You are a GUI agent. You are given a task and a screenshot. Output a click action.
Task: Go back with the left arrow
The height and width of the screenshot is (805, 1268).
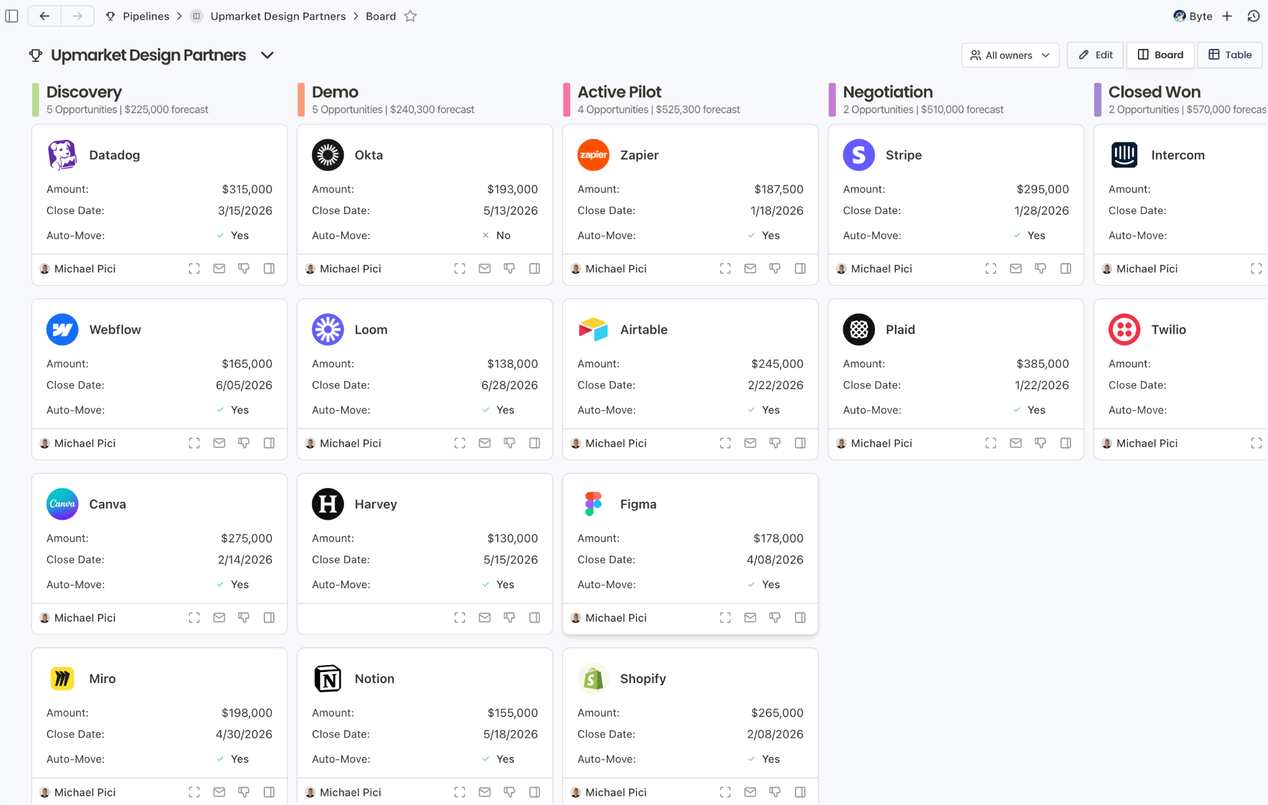45,16
